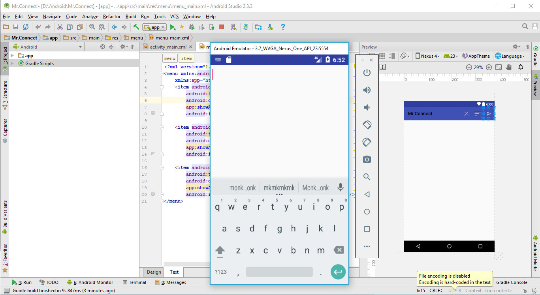This screenshot has width=540, height=295.
Task: Click emulator Zoom magnifier icon
Action: (x=367, y=177)
